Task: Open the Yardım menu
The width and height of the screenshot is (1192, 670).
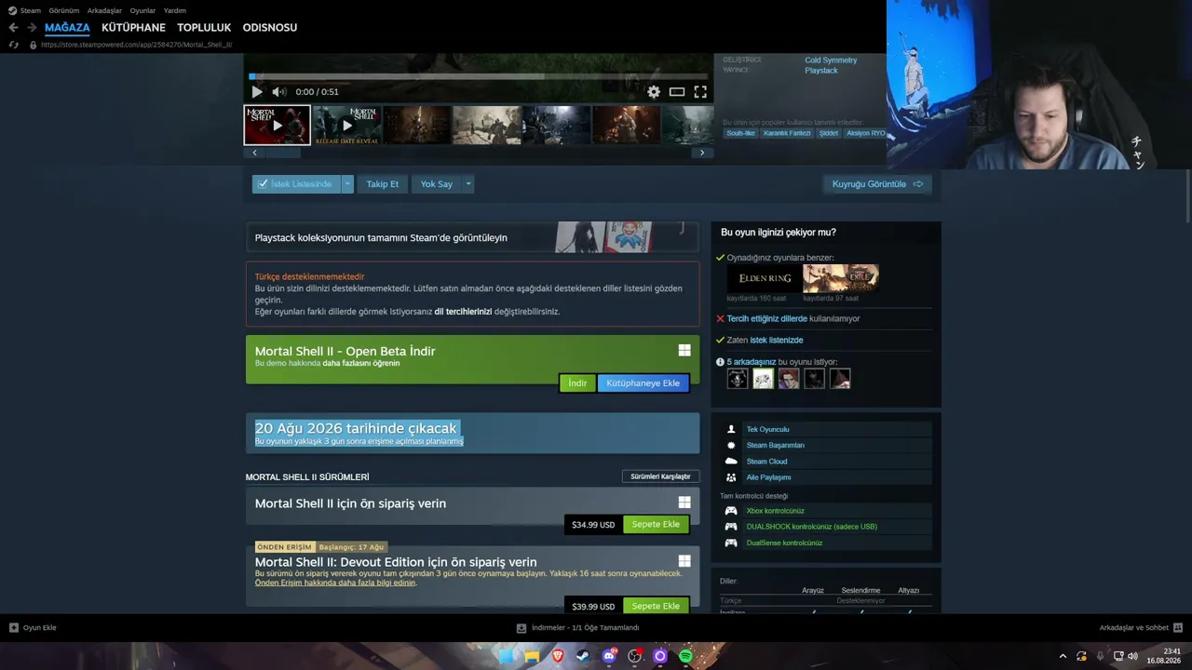Action: click(x=175, y=10)
